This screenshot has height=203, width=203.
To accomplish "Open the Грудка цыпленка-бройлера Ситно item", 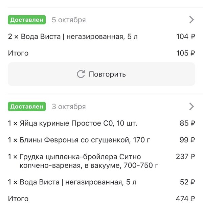I will point(83,161).
